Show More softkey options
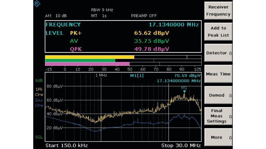Image resolution: width=266 pixels, height=149 pixels. pos(218,137)
